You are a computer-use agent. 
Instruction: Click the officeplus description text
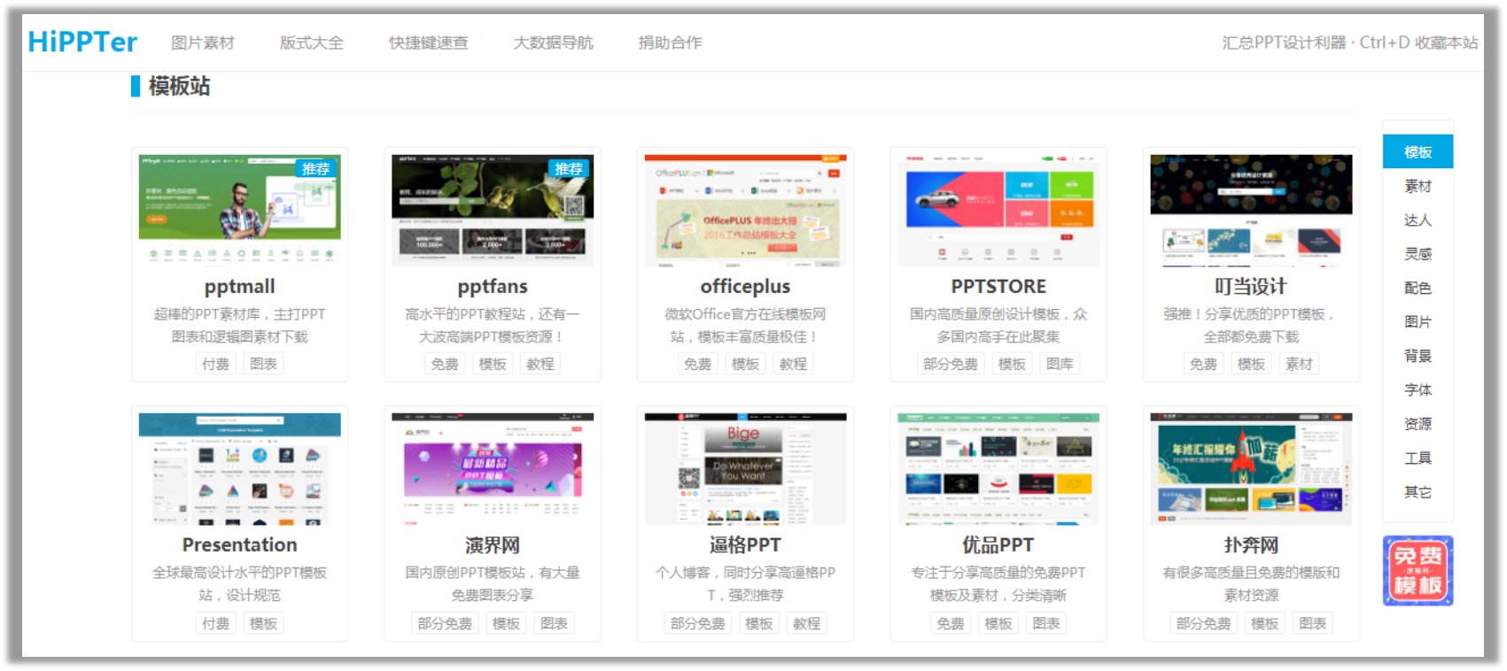(745, 325)
